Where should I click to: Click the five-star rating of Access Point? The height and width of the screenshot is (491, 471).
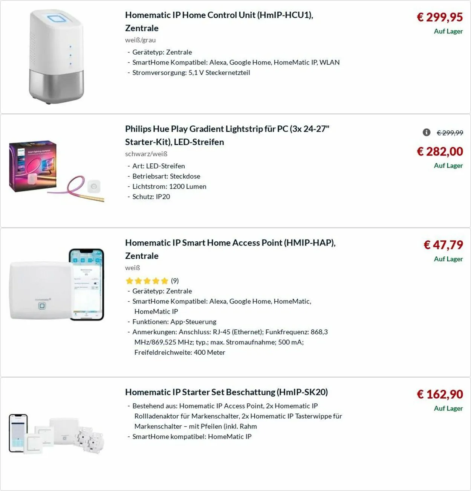point(147,281)
